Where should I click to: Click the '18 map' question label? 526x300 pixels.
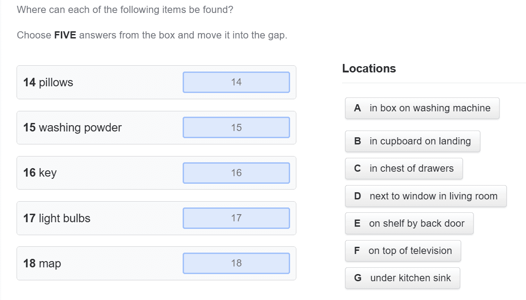(42, 263)
